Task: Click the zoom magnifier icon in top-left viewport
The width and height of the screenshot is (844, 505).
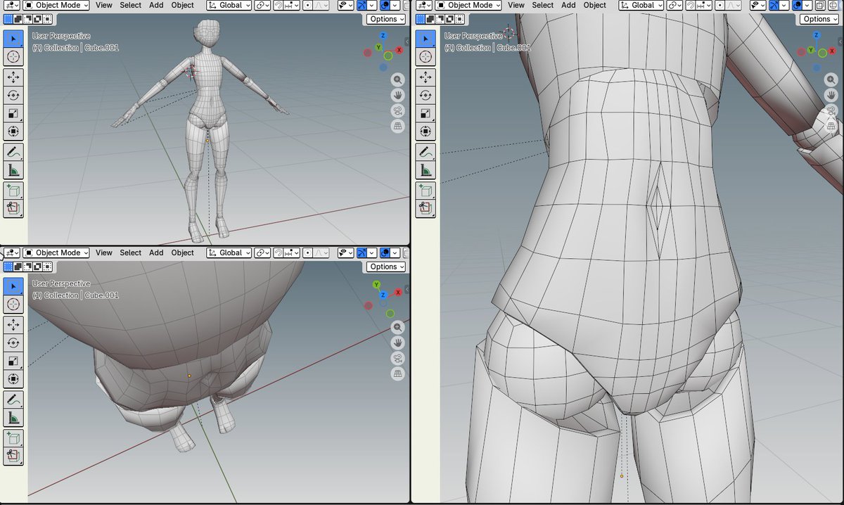Action: click(397, 79)
